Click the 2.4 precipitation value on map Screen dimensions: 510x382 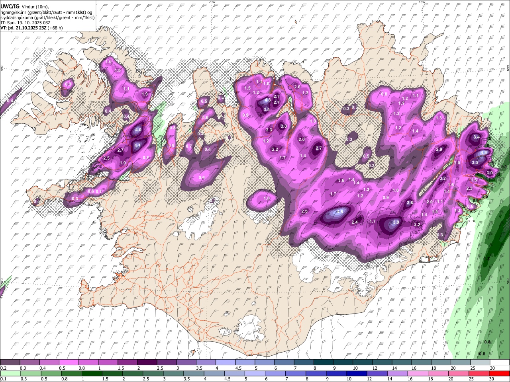click(x=355, y=222)
